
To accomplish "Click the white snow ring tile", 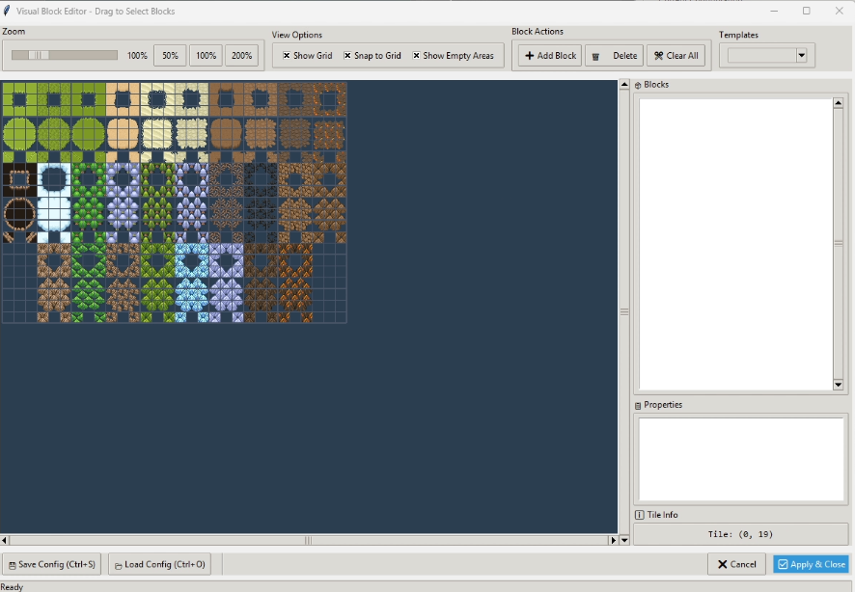I will [x=54, y=179].
